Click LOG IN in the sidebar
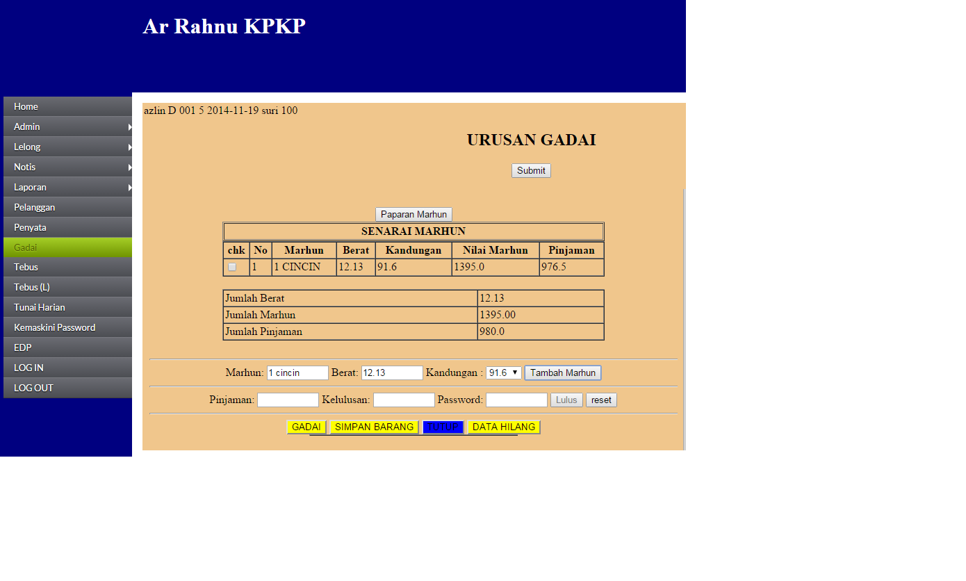Screen dimensions: 966x581 coord(67,368)
